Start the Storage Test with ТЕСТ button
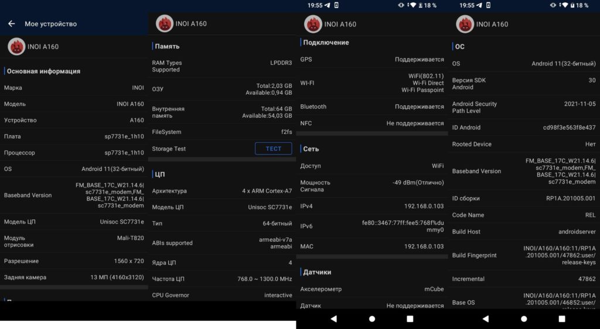Screen dimensions: 600x329 (273, 149)
